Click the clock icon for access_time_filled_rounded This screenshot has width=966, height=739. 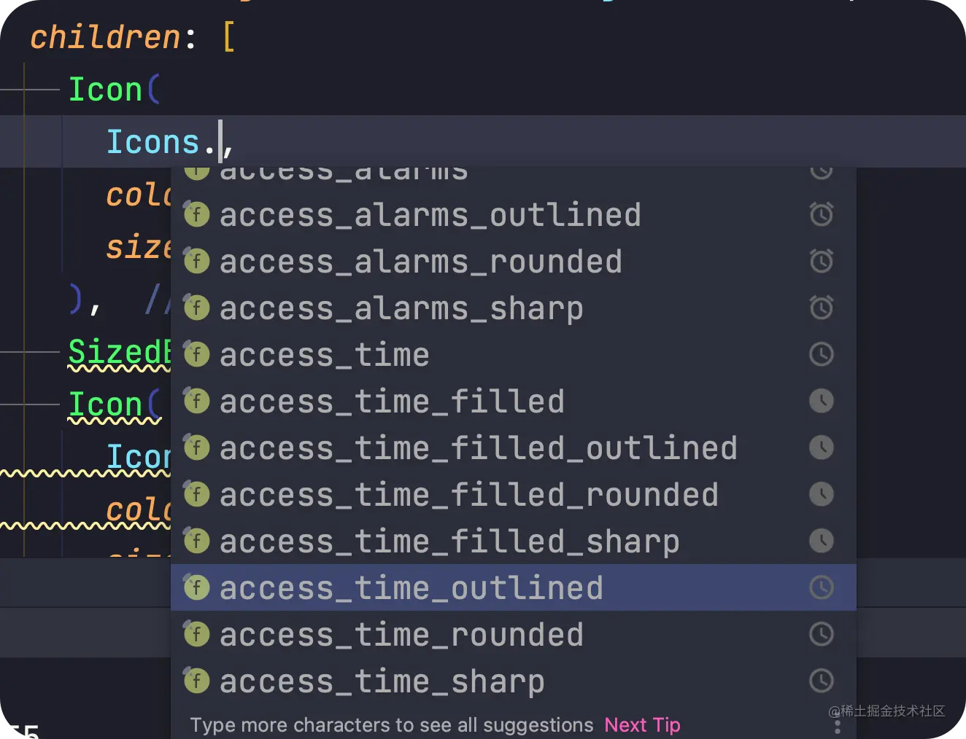[822, 494]
